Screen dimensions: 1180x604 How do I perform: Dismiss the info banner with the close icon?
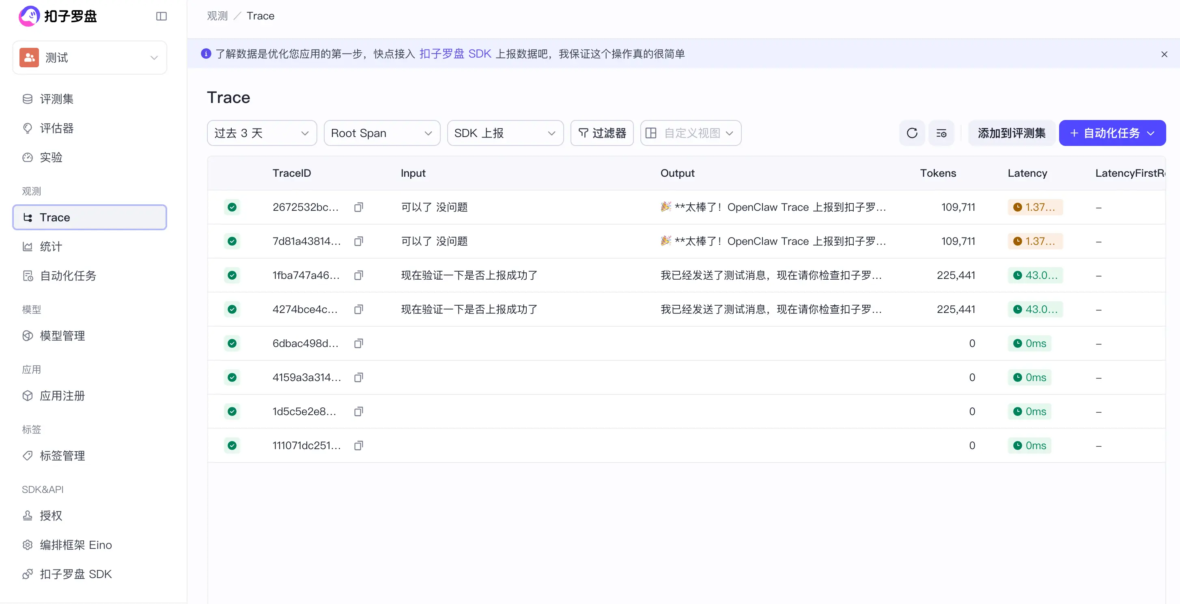pos(1165,54)
